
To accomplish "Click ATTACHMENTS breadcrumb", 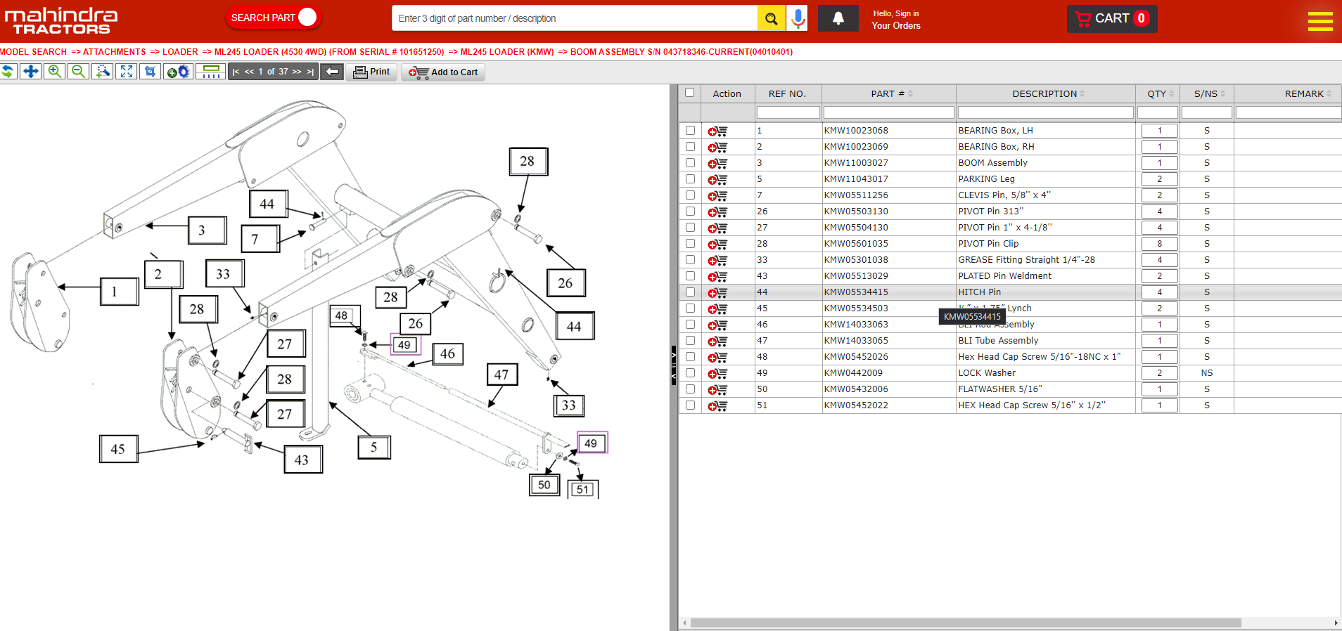I will click(115, 52).
